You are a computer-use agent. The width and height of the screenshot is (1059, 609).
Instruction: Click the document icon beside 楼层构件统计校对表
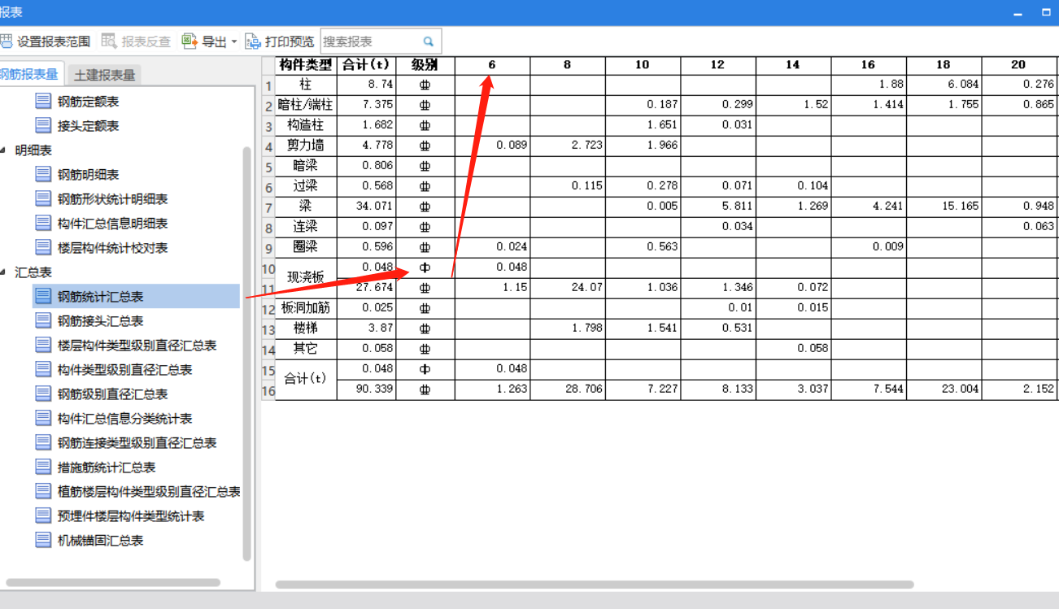coord(43,247)
